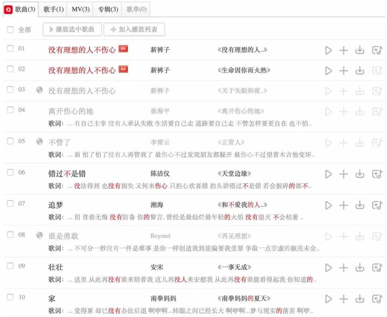Screen dimensions: 387x317
Task: Click the 加入播放列表 button
Action: pyautogui.click(x=134, y=29)
